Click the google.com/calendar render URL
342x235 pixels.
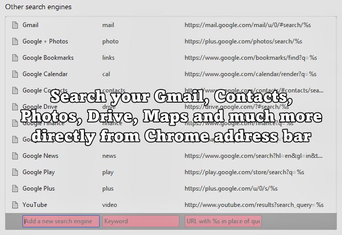tap(250, 74)
